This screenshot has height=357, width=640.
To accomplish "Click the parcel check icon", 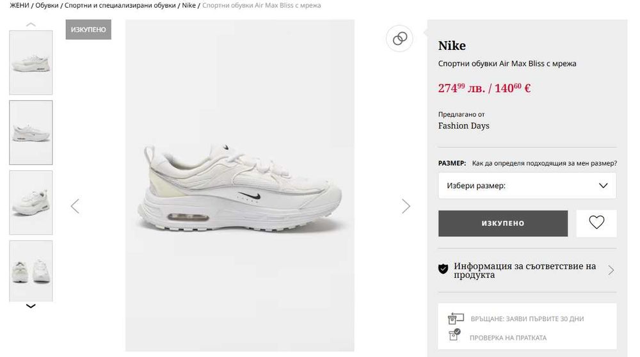I will click(454, 335).
